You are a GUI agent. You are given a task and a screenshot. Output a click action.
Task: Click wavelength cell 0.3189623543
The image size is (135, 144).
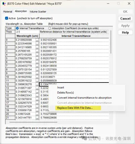[x=25, y=95]
